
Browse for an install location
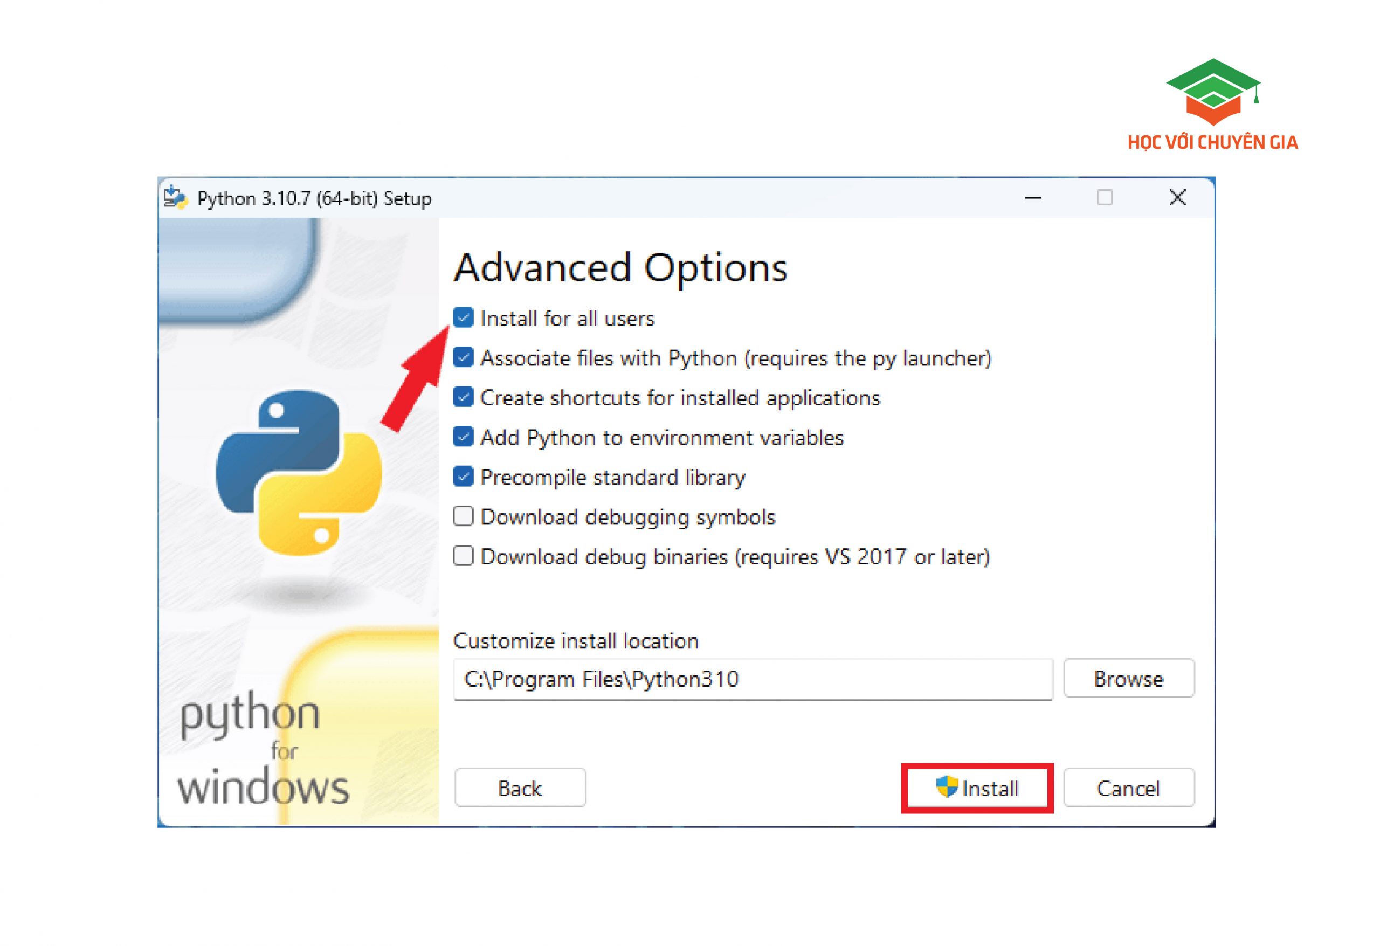tap(1129, 678)
